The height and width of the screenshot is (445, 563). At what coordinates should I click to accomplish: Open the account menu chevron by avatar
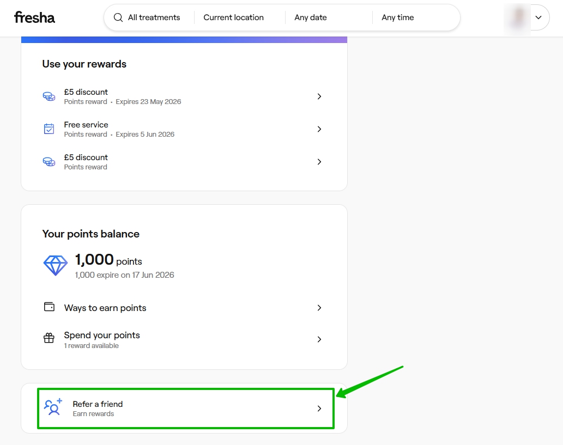(x=538, y=17)
